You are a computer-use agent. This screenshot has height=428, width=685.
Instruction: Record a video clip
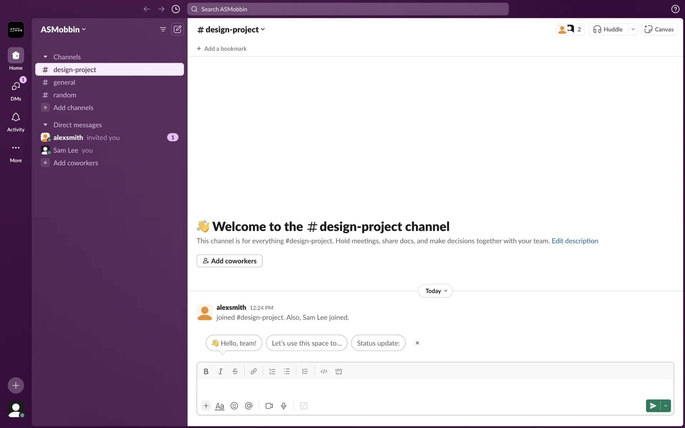click(x=269, y=406)
